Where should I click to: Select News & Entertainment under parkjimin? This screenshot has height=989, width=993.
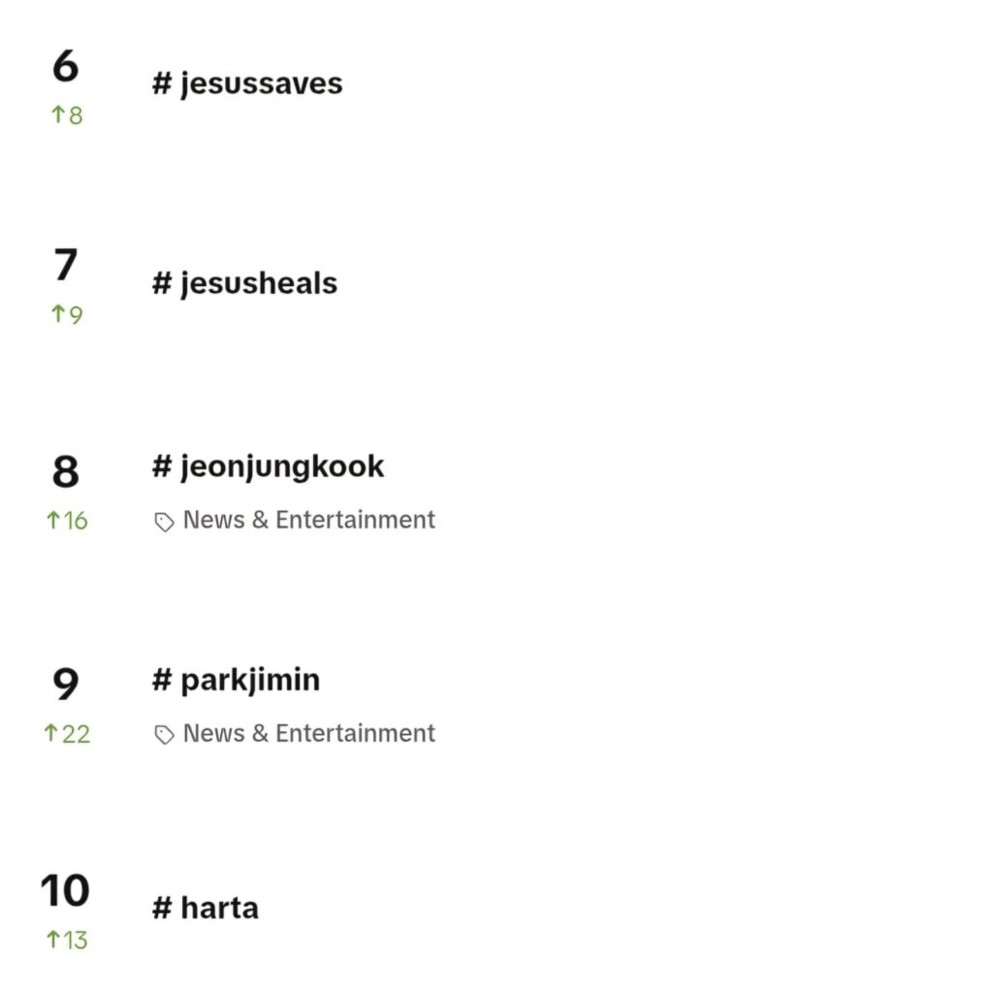point(309,733)
